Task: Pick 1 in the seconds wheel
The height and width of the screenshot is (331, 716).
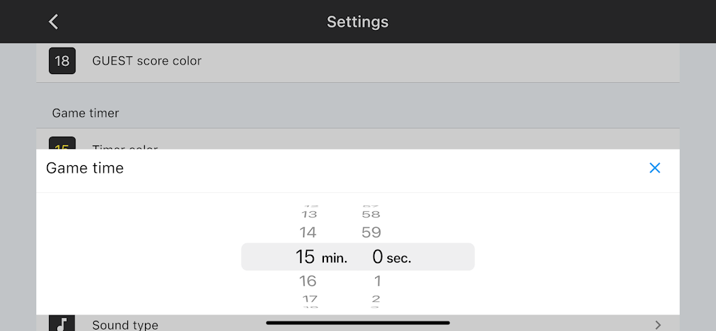Action: (x=377, y=281)
